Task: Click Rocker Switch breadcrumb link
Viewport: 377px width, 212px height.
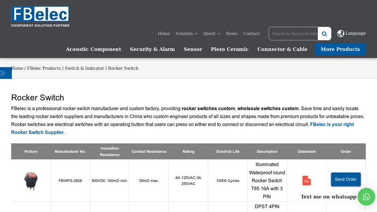Action: click(123, 68)
